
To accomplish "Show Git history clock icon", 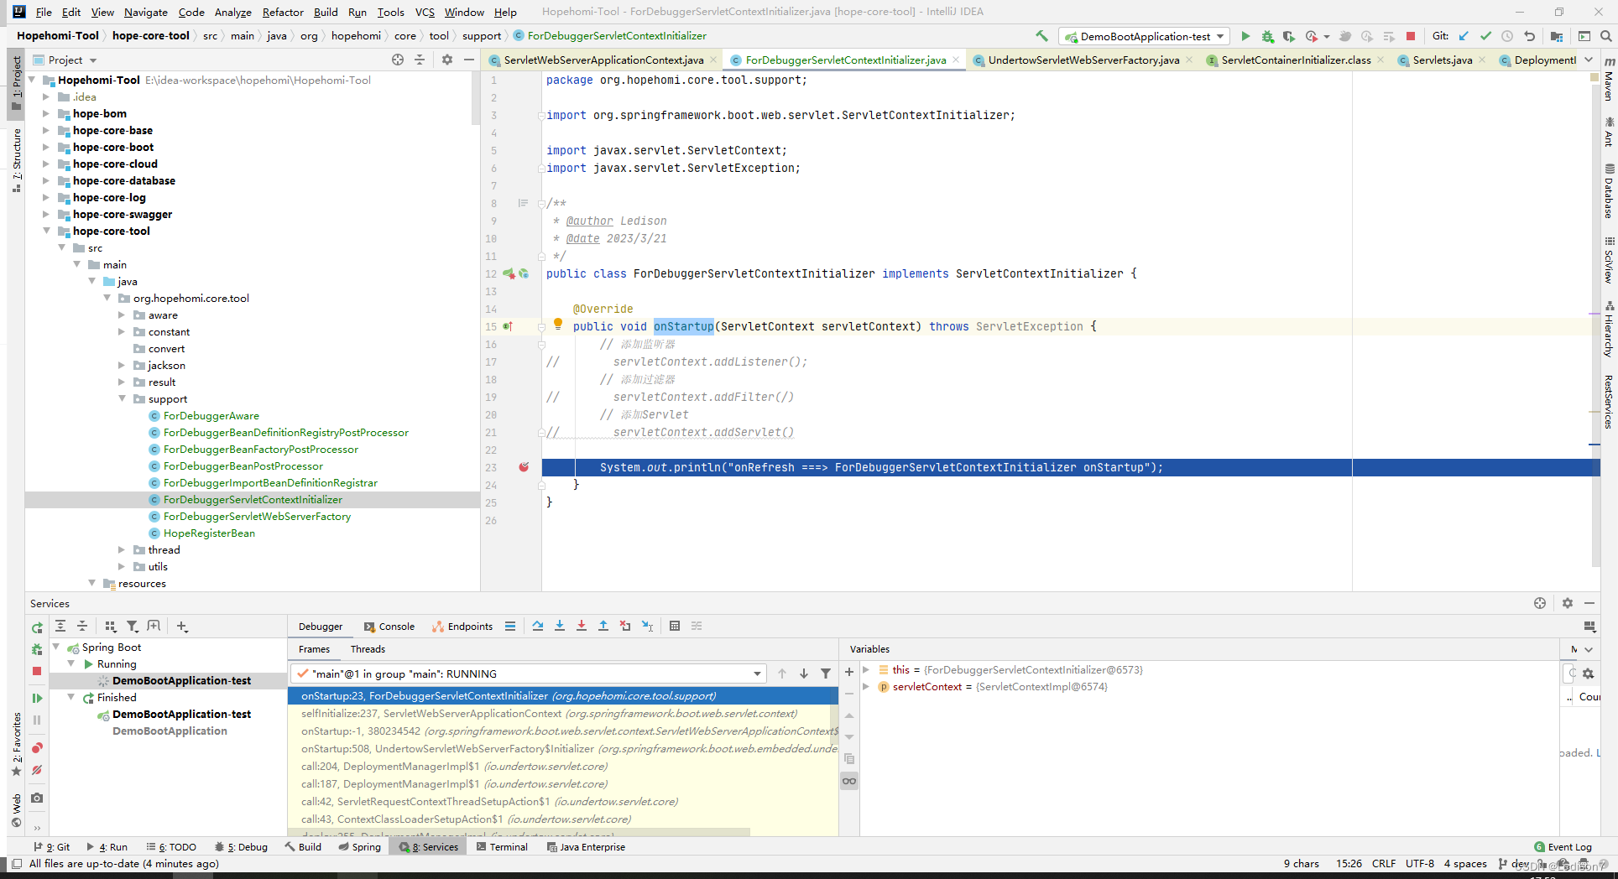I will click(x=1507, y=36).
